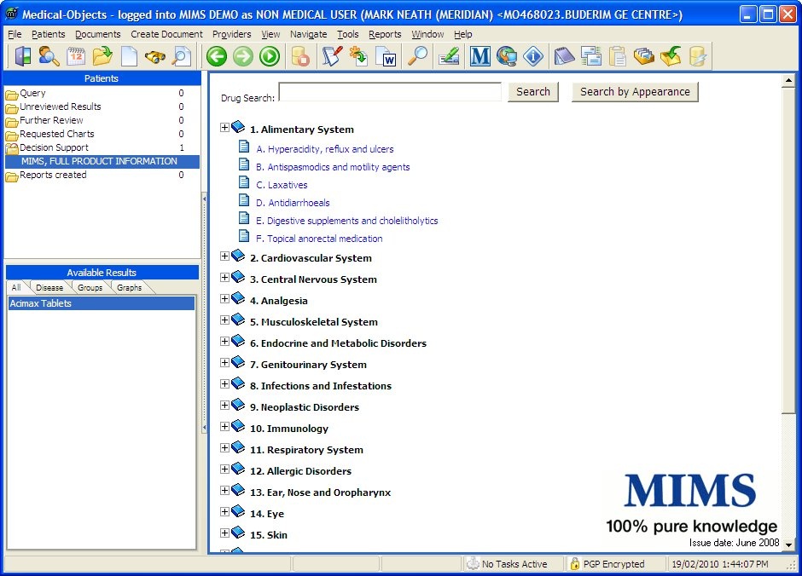Viewport: 802px width, 576px height.
Task: Expand 9. Neoplastic Disorders node
Action: pyautogui.click(x=224, y=406)
